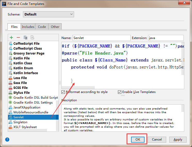The height and width of the screenshot is (147, 192).
Task: Switch to the Code tab
Action: (x=42, y=27)
